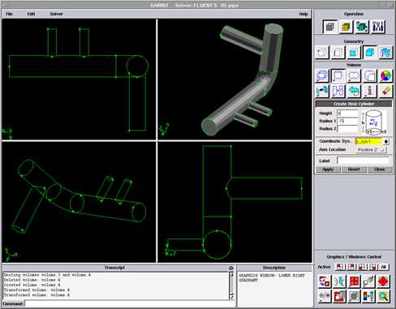Select the yellow Mesh operation button
The height and width of the screenshot is (309, 396).
346,27
